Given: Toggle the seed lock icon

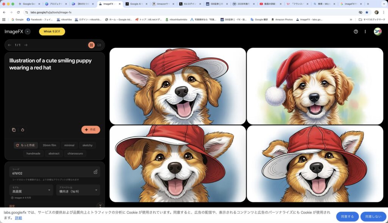Looking at the screenshot, I should click(95, 172).
